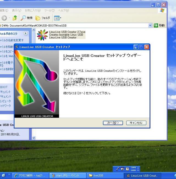176x179 pixels.
Task: Expand the address bar dropdown
Action: point(150,26)
